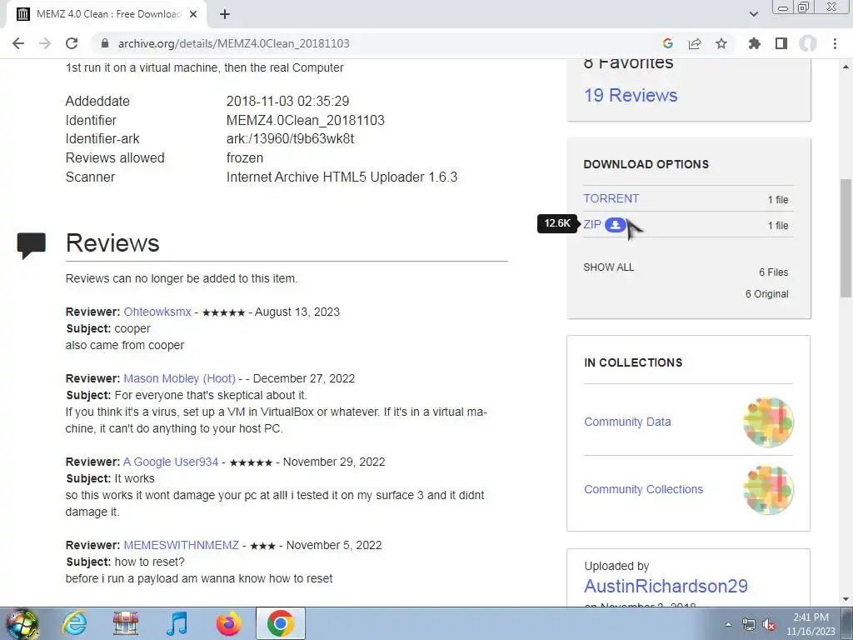Image resolution: width=853 pixels, height=640 pixels.
Task: Open a new tab with the plus button
Action: click(225, 14)
